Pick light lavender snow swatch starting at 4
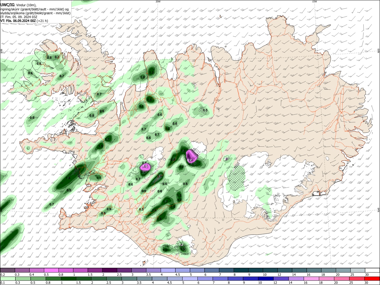 click(x=167, y=270)
